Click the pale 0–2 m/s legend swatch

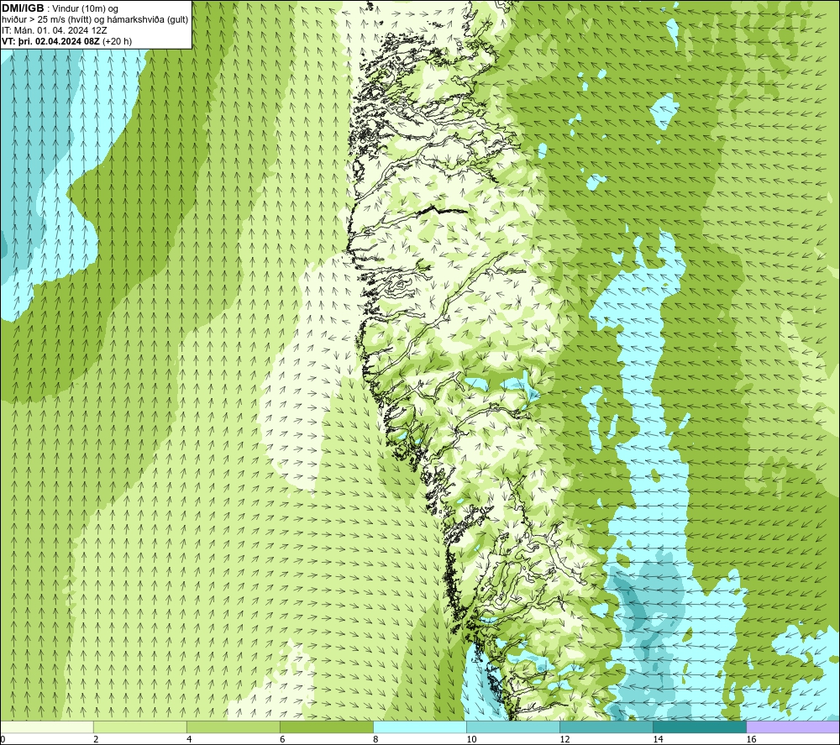(46, 727)
